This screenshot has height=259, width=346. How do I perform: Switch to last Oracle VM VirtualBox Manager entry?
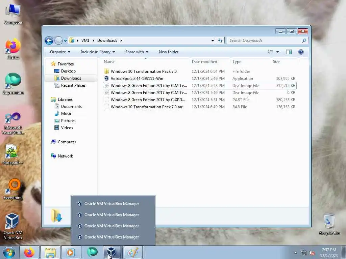pos(113,237)
